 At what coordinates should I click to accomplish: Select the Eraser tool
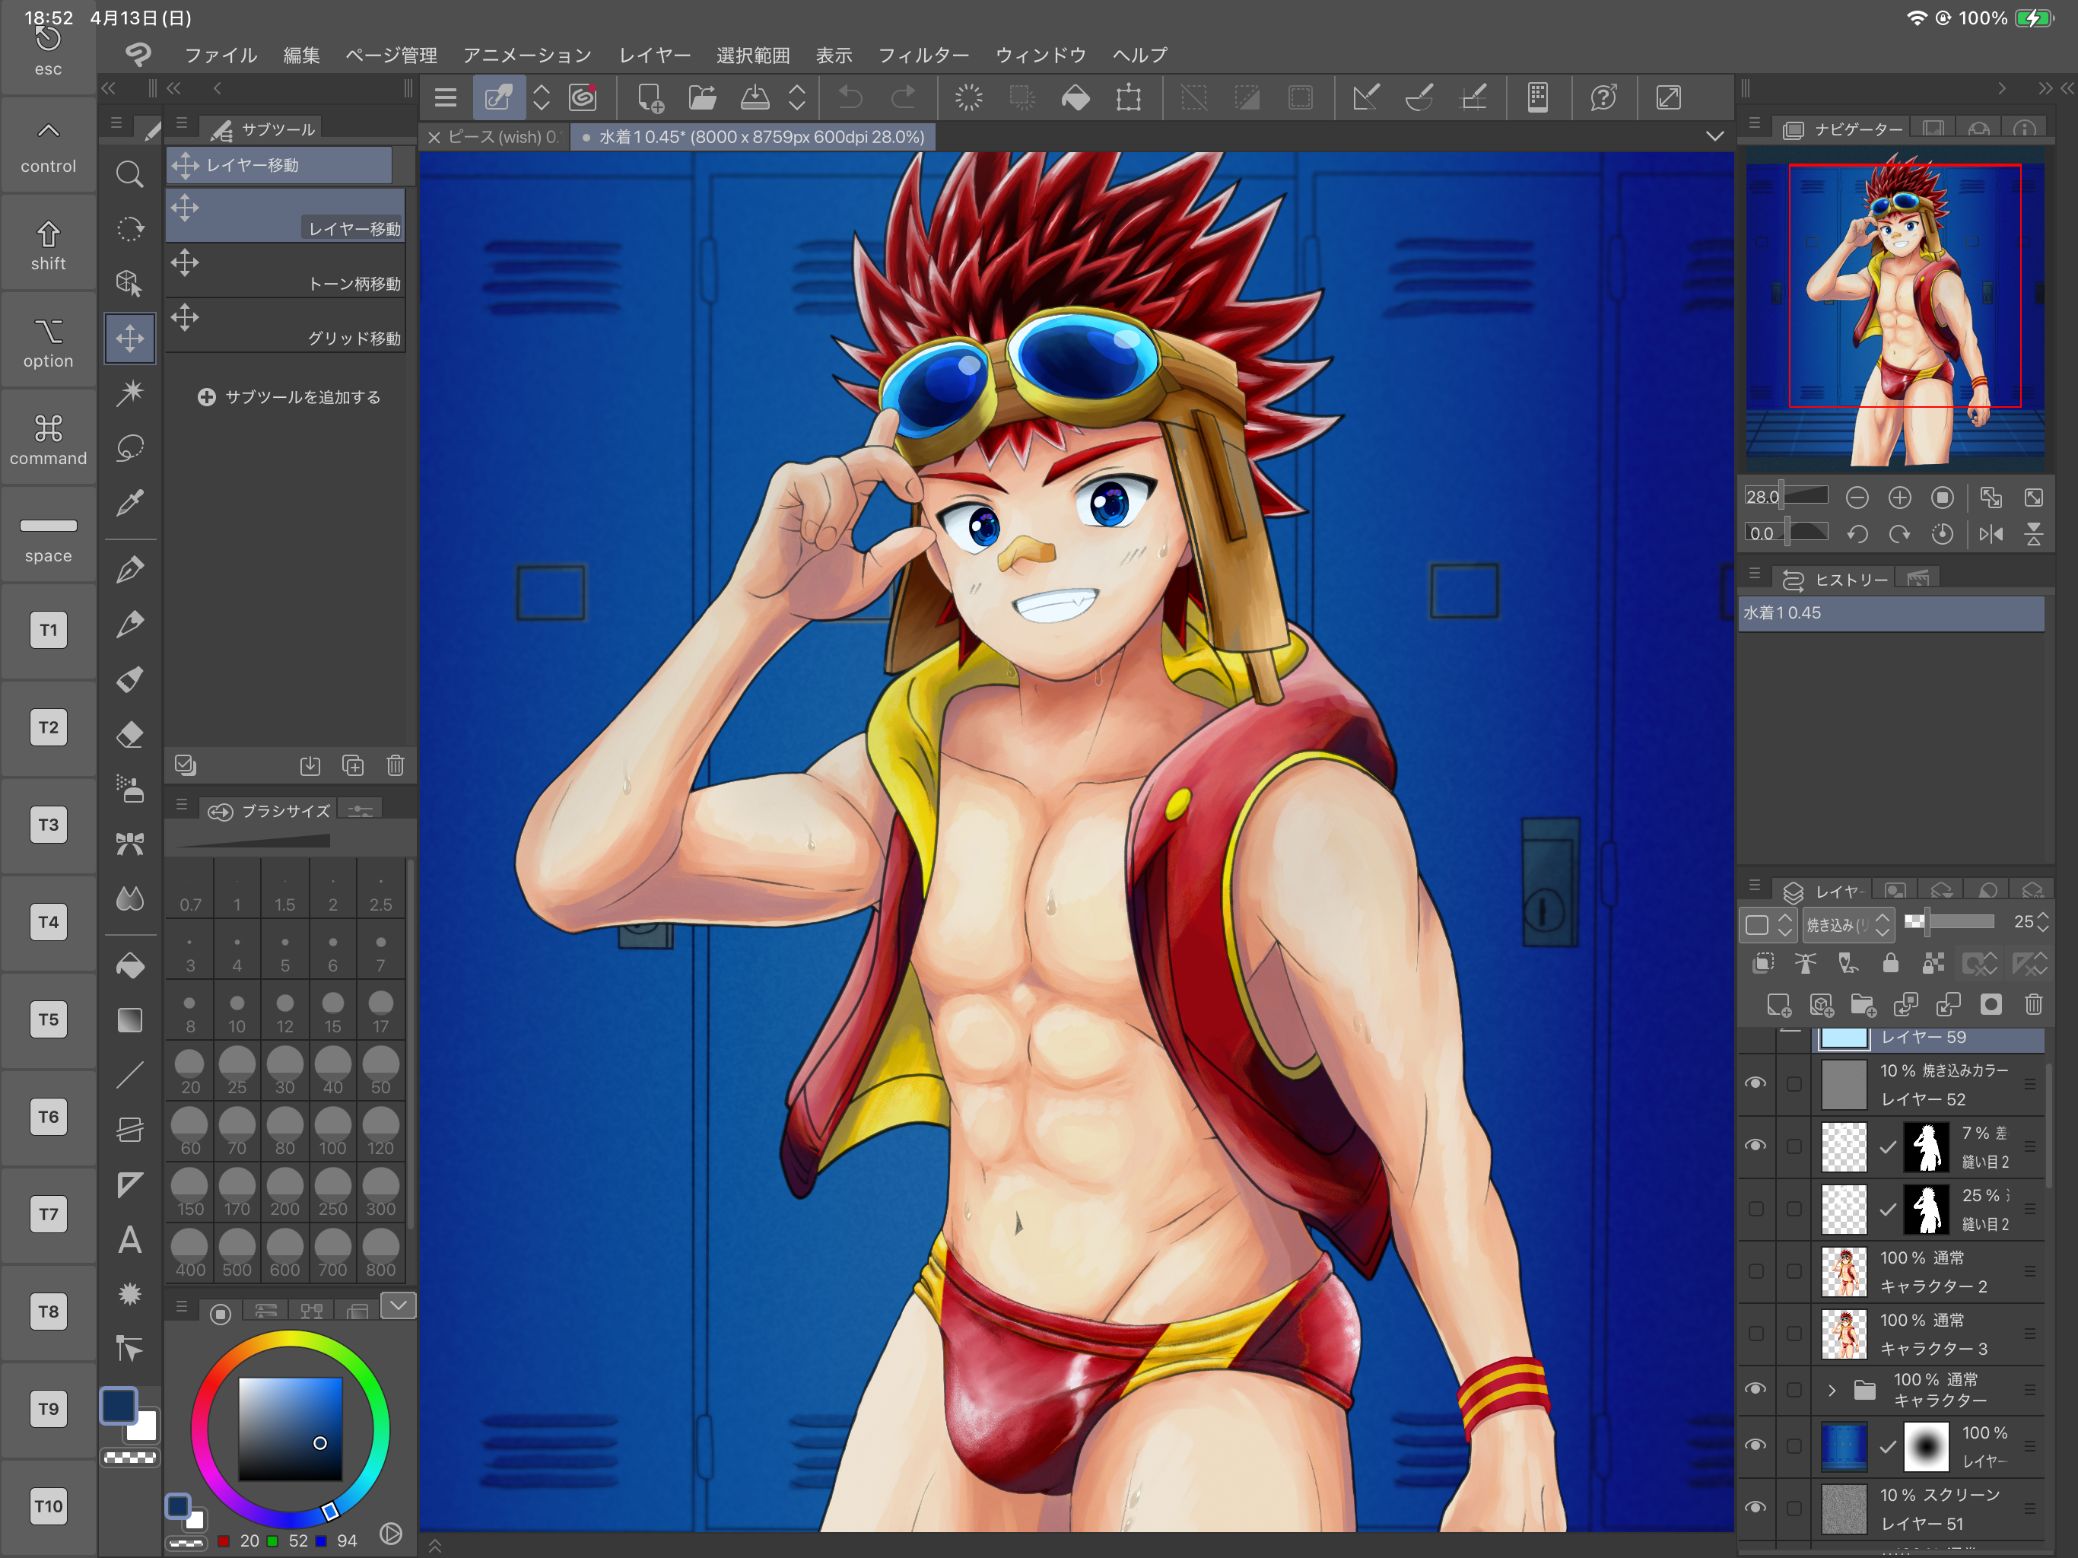[129, 734]
